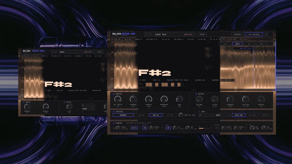Click the first lit C note mask cell

click(x=147, y=85)
